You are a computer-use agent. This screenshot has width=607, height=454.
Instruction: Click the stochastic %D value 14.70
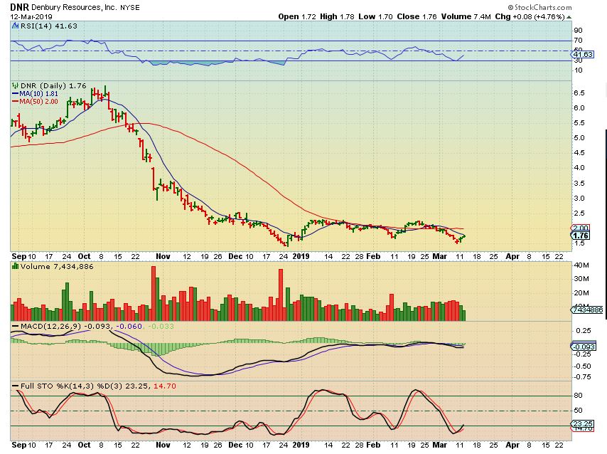165,386
